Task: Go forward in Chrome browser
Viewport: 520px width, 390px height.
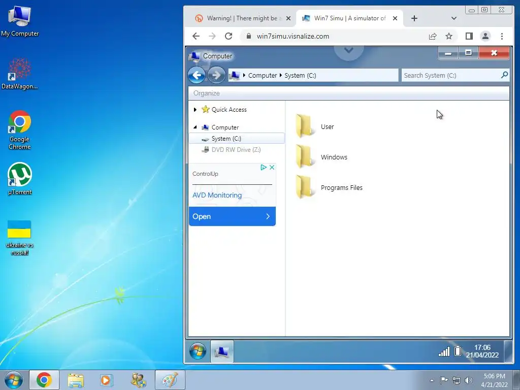Action: (x=212, y=36)
